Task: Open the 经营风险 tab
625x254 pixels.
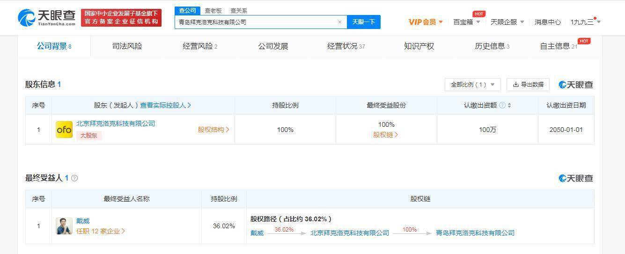Action: click(x=200, y=46)
